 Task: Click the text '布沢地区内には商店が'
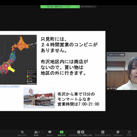tap(64, 62)
